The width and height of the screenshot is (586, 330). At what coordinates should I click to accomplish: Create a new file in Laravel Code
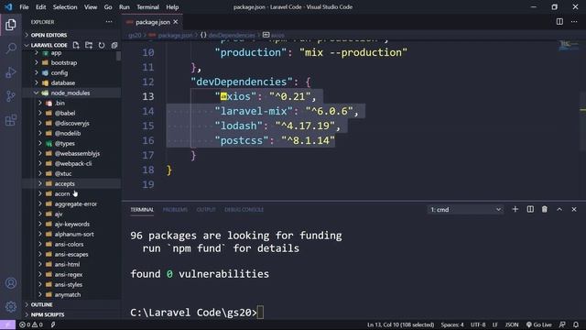coord(76,45)
